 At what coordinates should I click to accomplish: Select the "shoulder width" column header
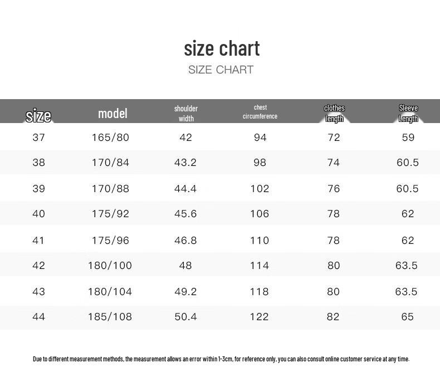(x=186, y=113)
